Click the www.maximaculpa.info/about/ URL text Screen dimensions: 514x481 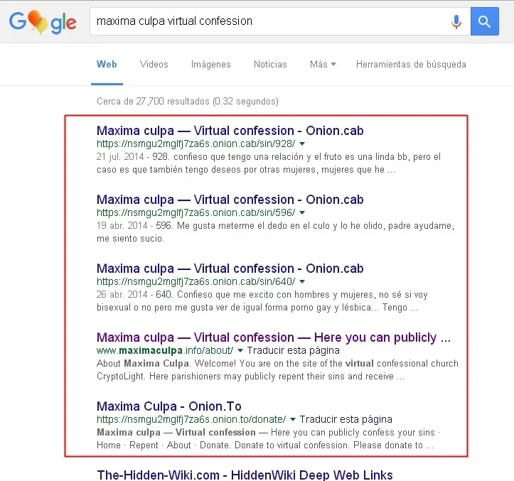click(165, 350)
